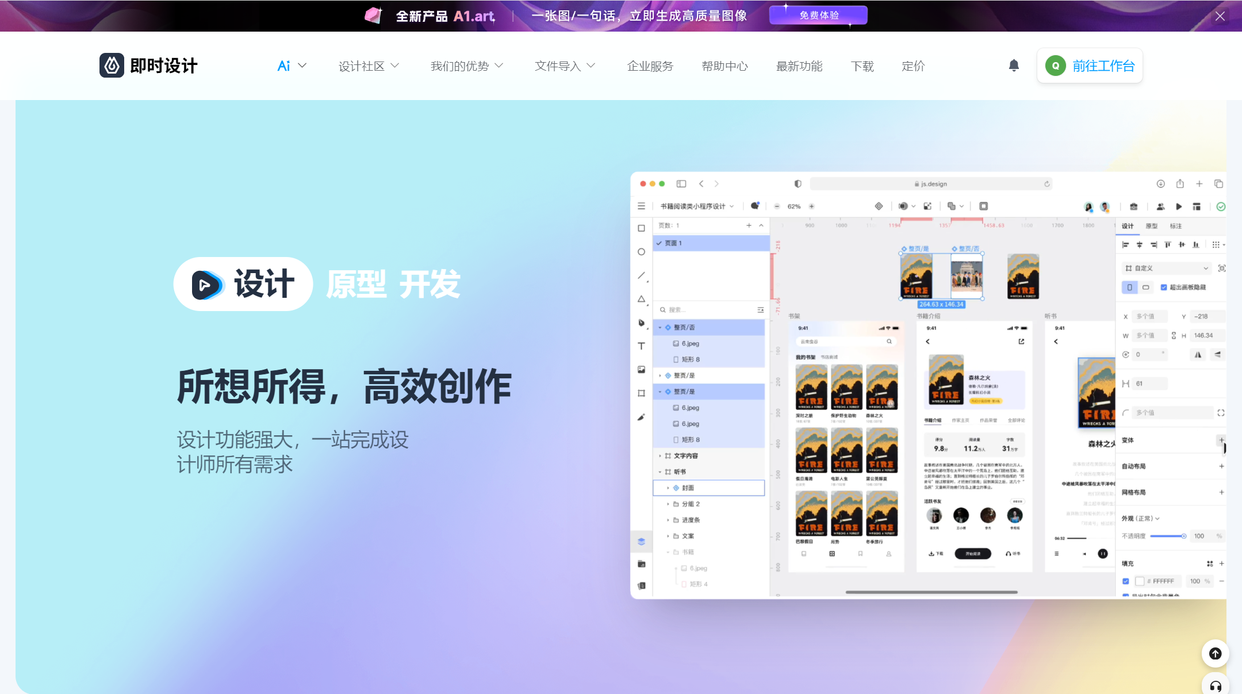Switch to the 开发 feature tab
Screen dimensions: 1242x694
[430, 284]
